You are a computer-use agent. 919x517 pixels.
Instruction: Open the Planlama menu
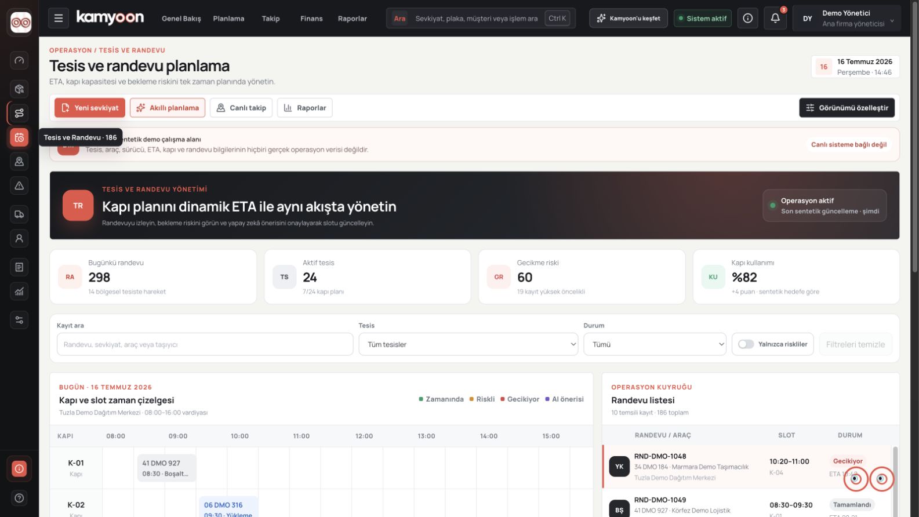click(x=228, y=19)
